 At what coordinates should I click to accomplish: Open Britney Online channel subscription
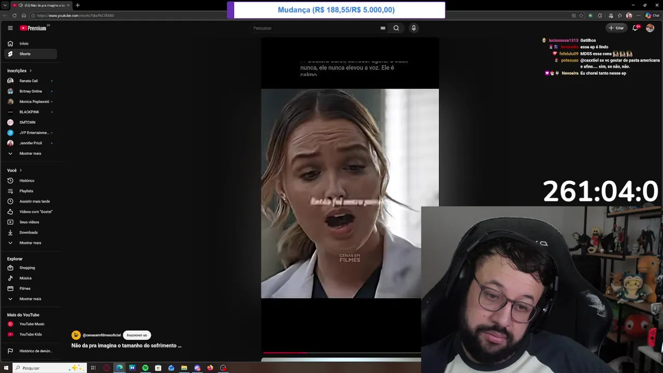[30, 91]
